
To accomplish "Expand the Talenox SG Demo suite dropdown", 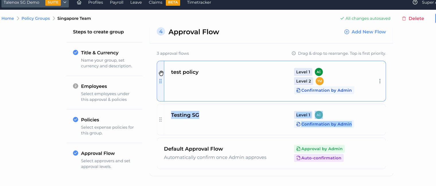I will click(65, 3).
